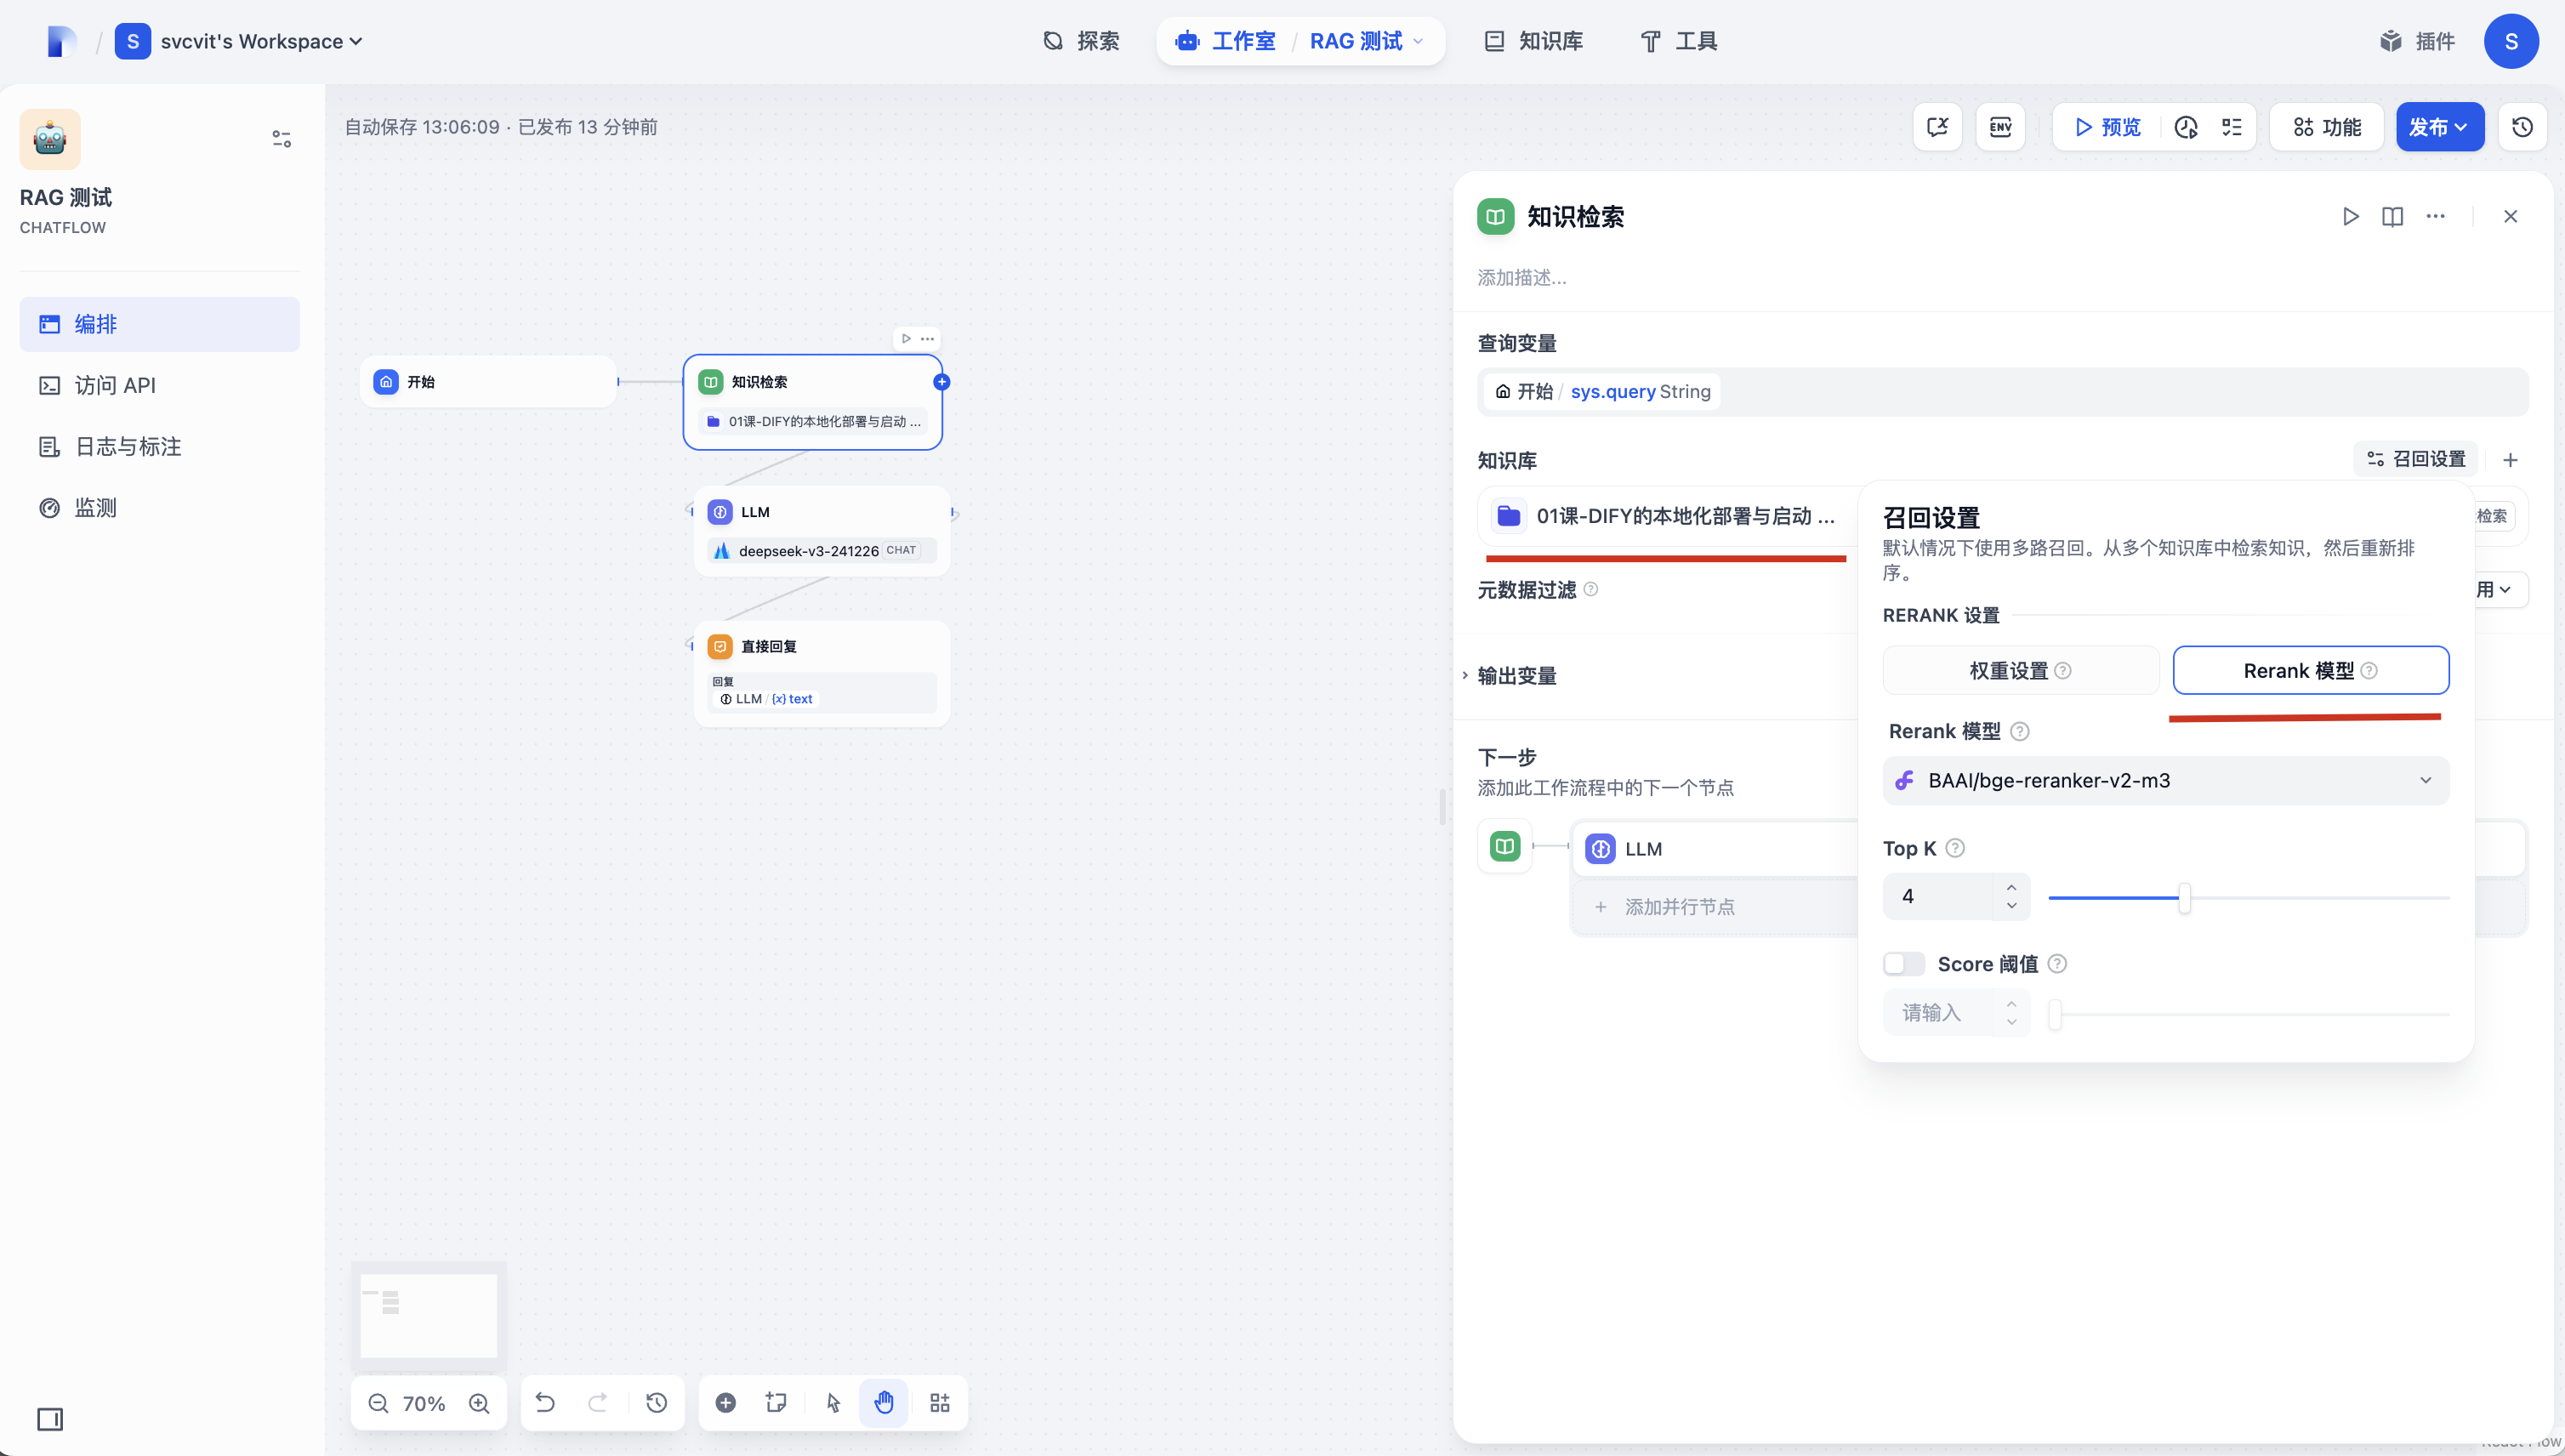Viewport: 2565px width, 1456px height.
Task: Run this step with the play icon
Action: coord(2351,216)
